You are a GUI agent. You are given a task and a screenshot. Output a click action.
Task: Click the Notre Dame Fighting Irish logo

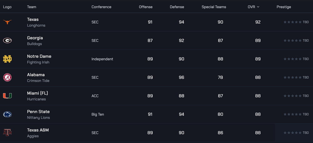pyautogui.click(x=7, y=59)
